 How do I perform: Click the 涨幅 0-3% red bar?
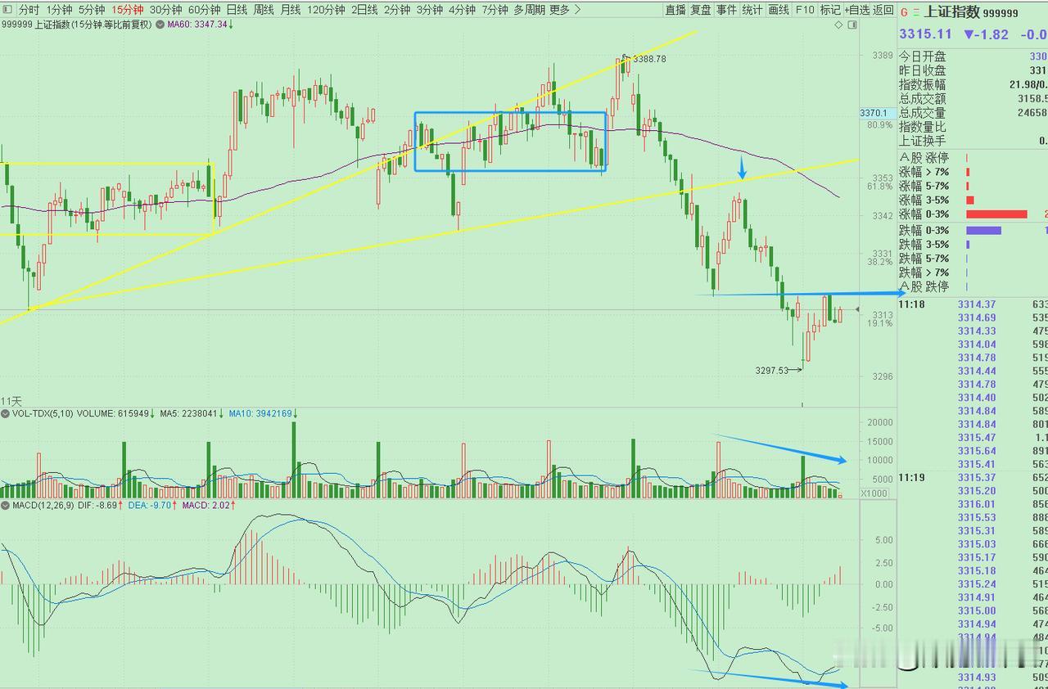tap(996, 214)
